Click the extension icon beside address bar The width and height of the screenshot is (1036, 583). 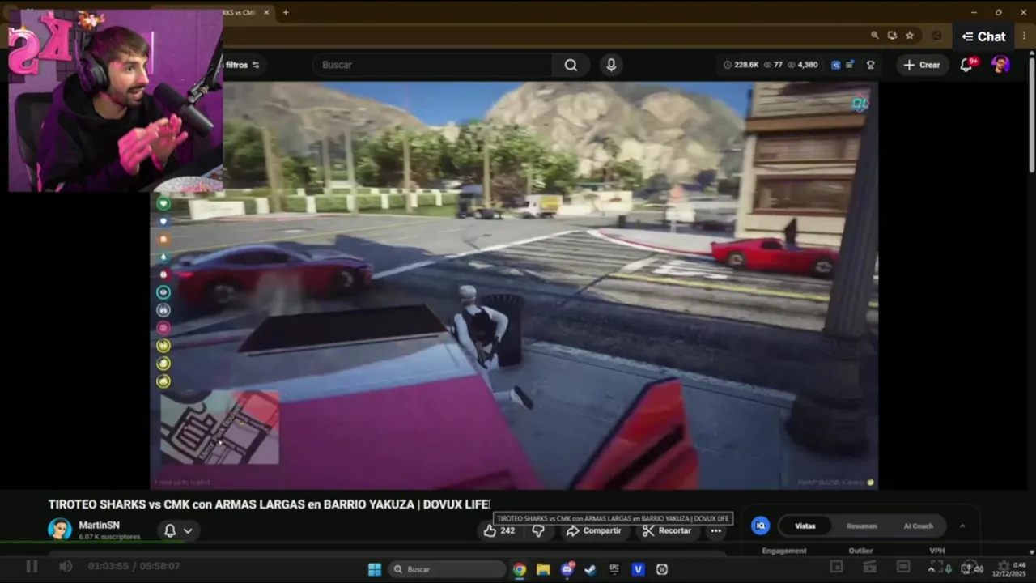937,36
